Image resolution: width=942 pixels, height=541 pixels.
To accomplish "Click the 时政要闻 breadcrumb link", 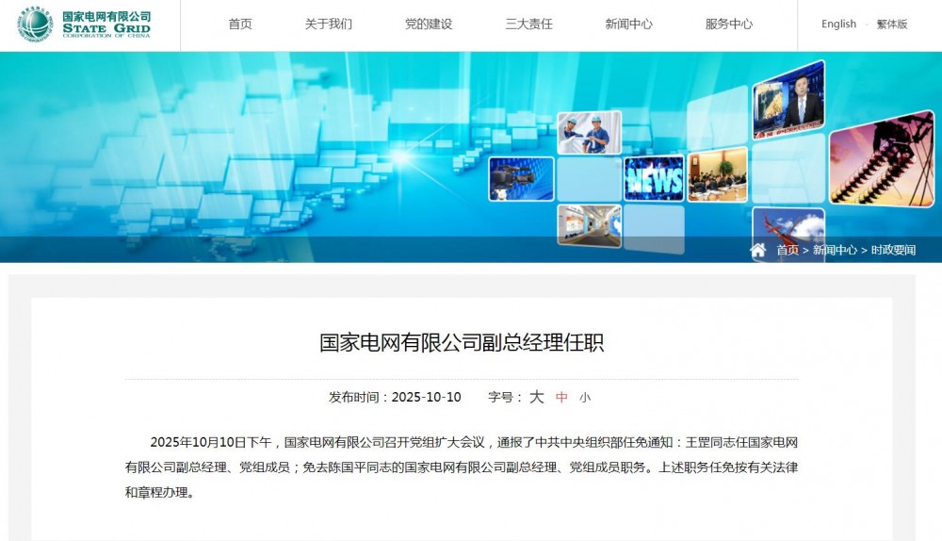I will click(x=893, y=251).
